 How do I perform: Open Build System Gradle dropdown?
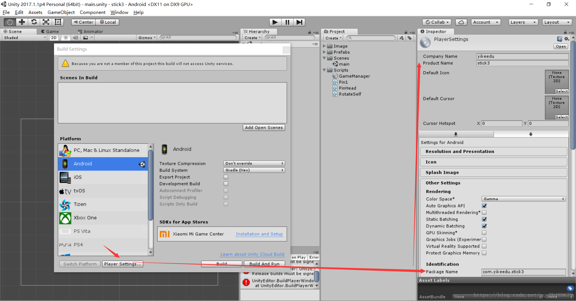click(x=254, y=170)
